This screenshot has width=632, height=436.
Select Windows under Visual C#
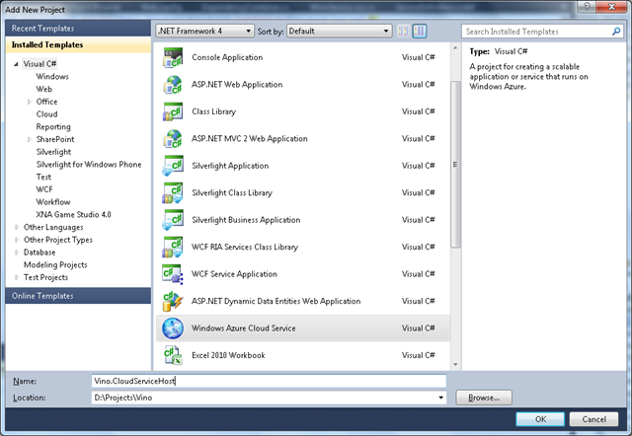[x=52, y=77]
